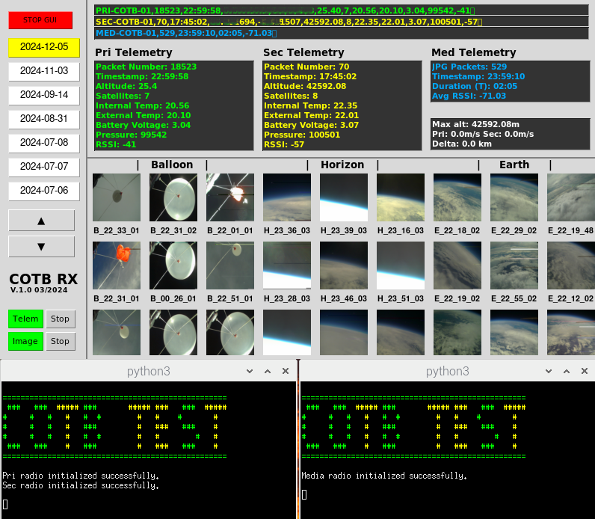This screenshot has height=519, width=595.
Task: Open right python3 terminal dropdown chevron
Action: coord(549,372)
